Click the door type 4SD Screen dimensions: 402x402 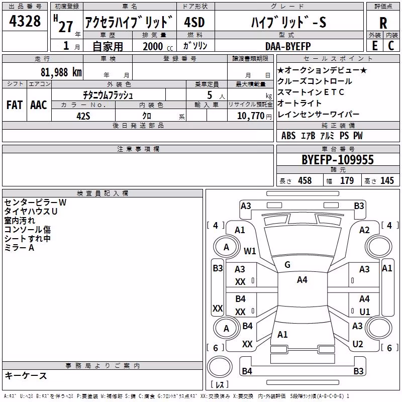(x=194, y=22)
